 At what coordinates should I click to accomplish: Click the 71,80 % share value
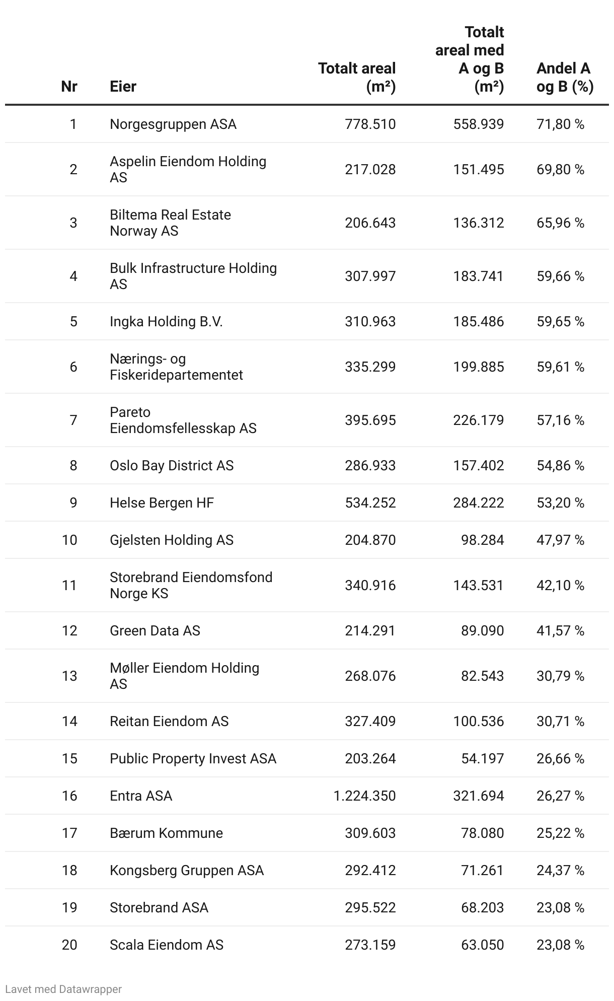pos(560,124)
